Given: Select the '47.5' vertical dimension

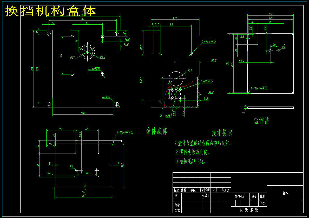Looking at the screenshot, I should 265,27.
